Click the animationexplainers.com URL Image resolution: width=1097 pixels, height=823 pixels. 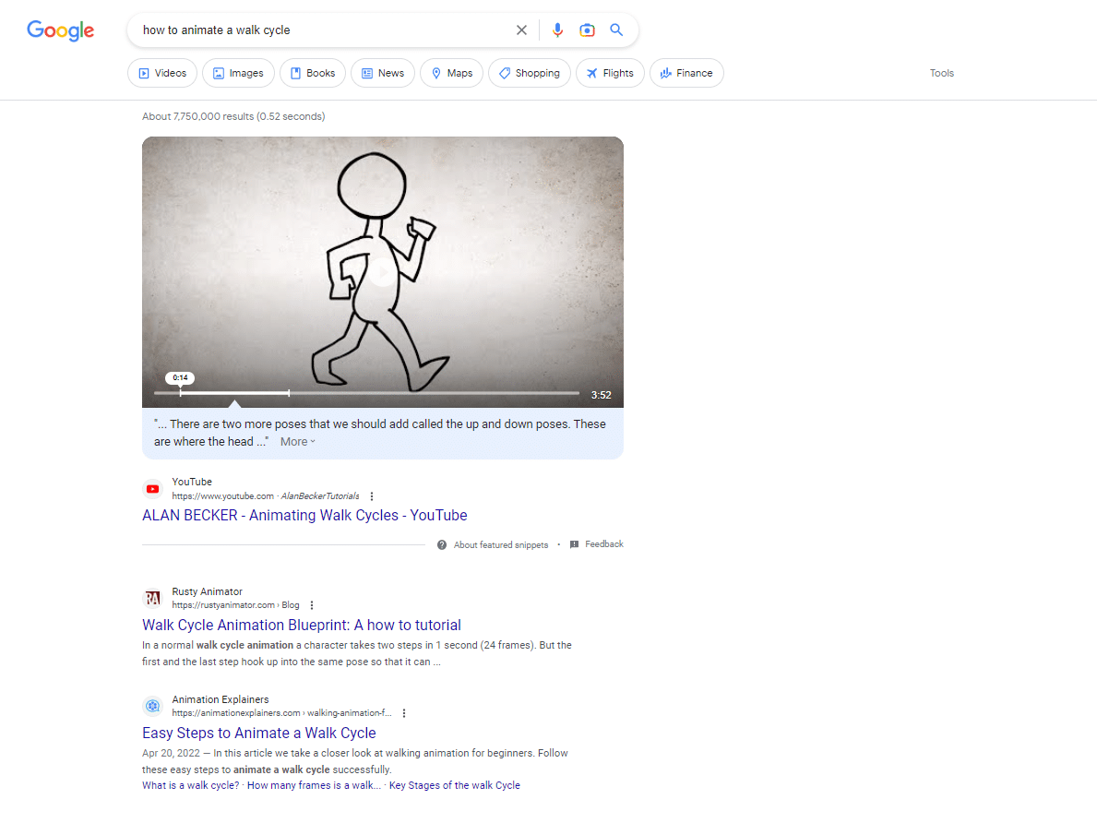click(x=282, y=713)
